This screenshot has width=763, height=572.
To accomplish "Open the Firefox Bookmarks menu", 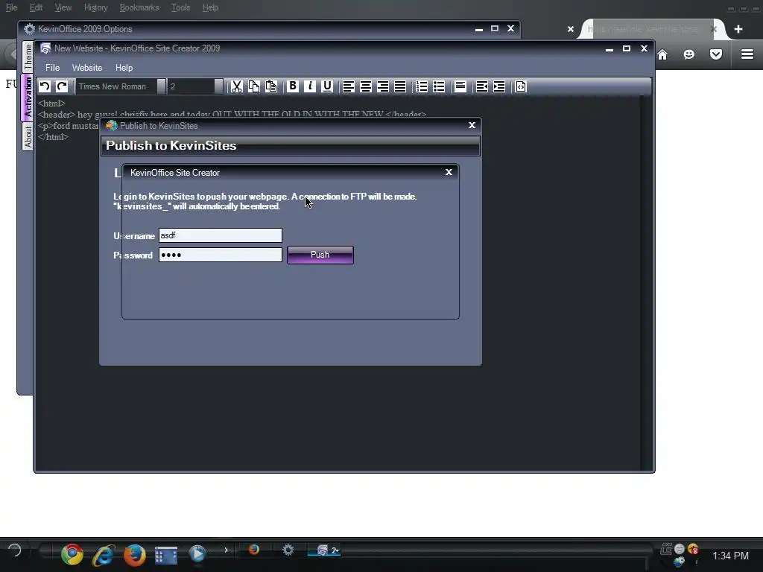I will [x=139, y=7].
